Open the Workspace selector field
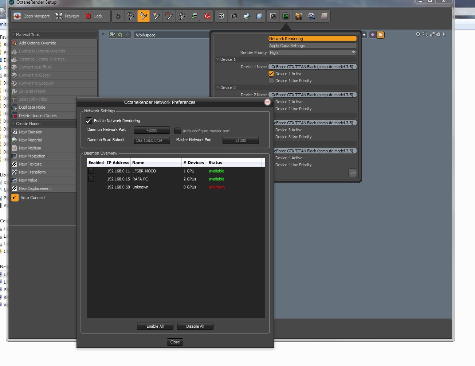Viewport: 475px width, 366px height. [172, 35]
